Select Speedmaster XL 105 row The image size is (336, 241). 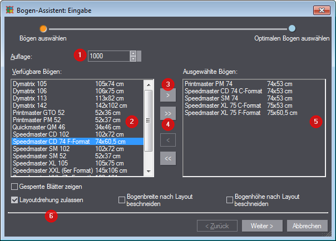(77, 163)
